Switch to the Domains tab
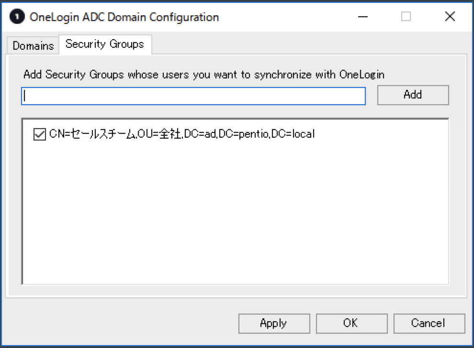 click(x=33, y=45)
